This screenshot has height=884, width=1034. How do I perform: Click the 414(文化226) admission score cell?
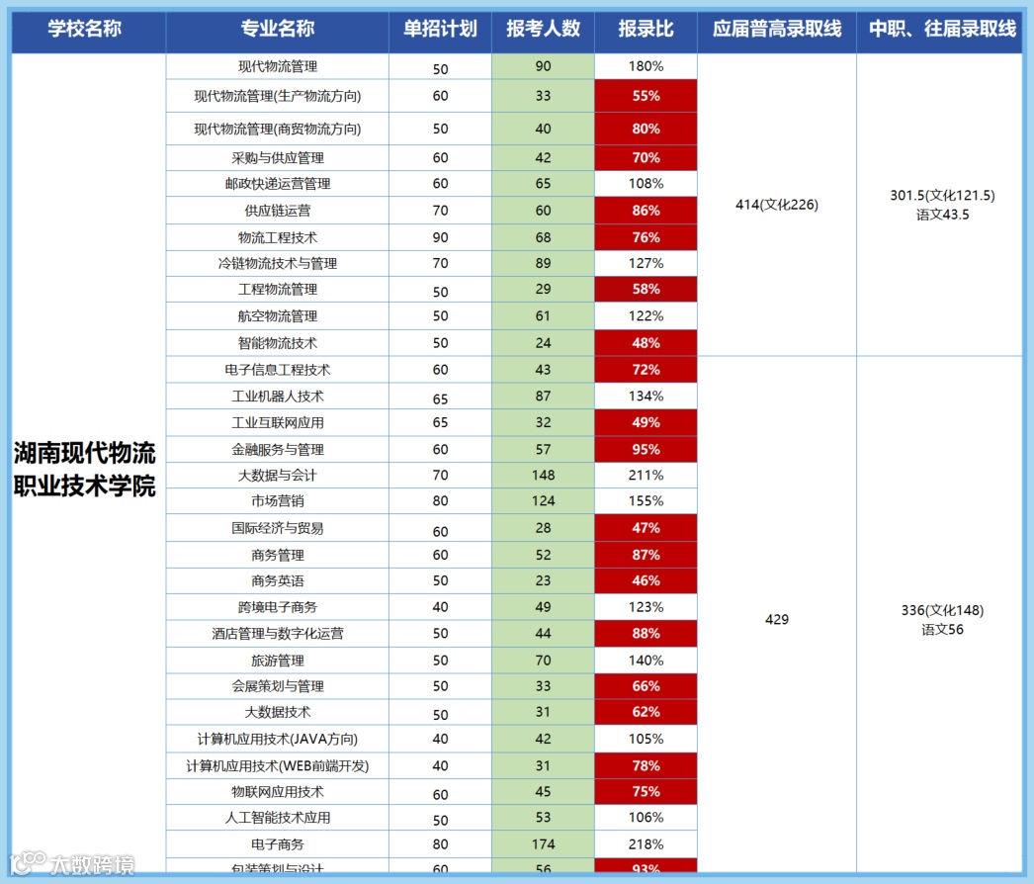coord(777,203)
